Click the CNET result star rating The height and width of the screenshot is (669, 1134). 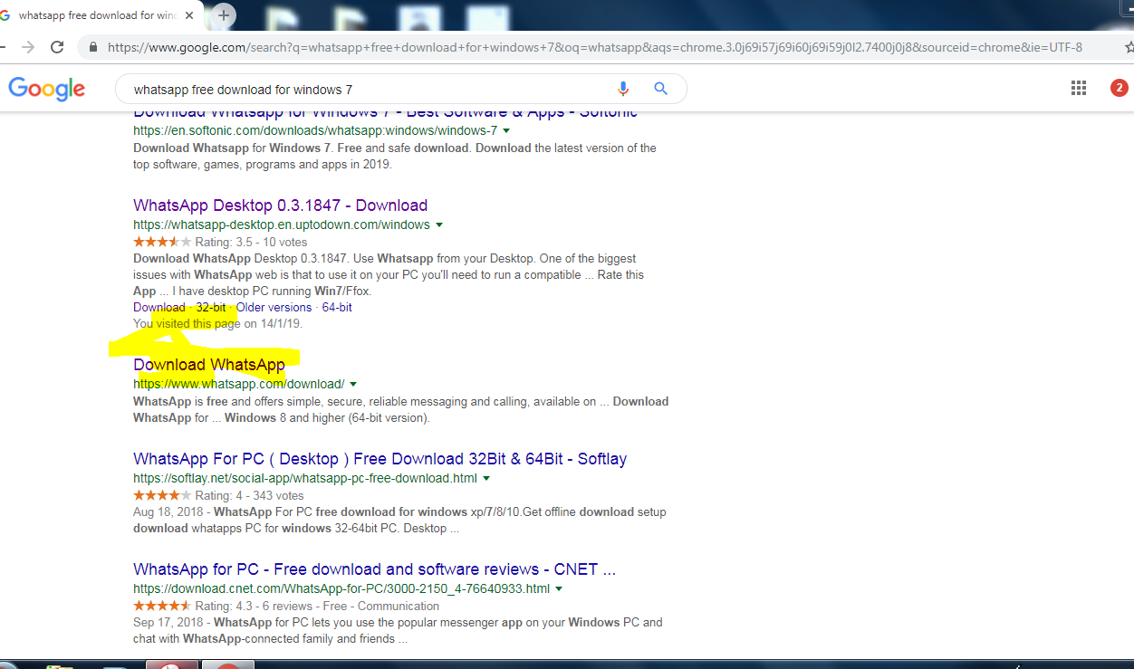[x=162, y=607]
